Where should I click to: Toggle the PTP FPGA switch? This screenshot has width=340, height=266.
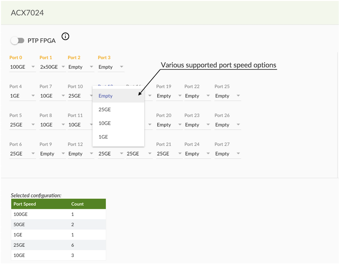[17, 41]
